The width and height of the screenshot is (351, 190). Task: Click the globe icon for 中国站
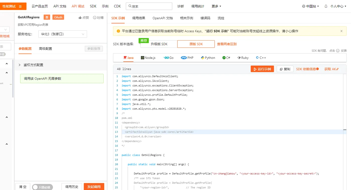(x=304, y=6)
